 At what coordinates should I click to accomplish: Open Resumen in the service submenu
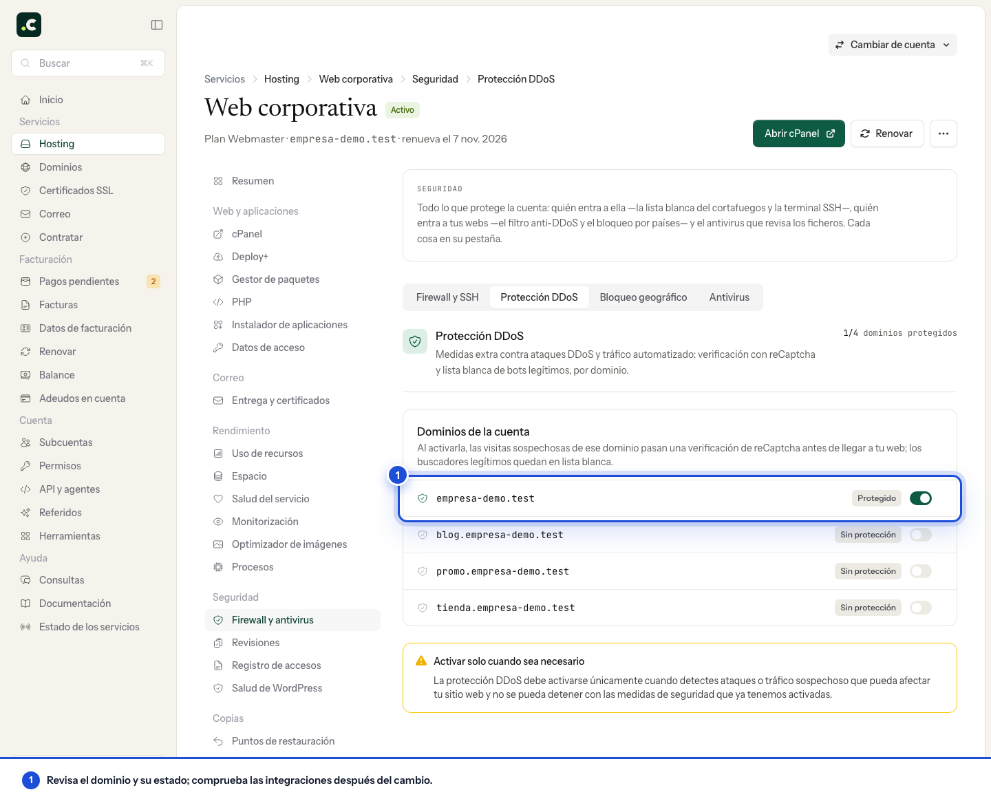[x=292, y=181]
